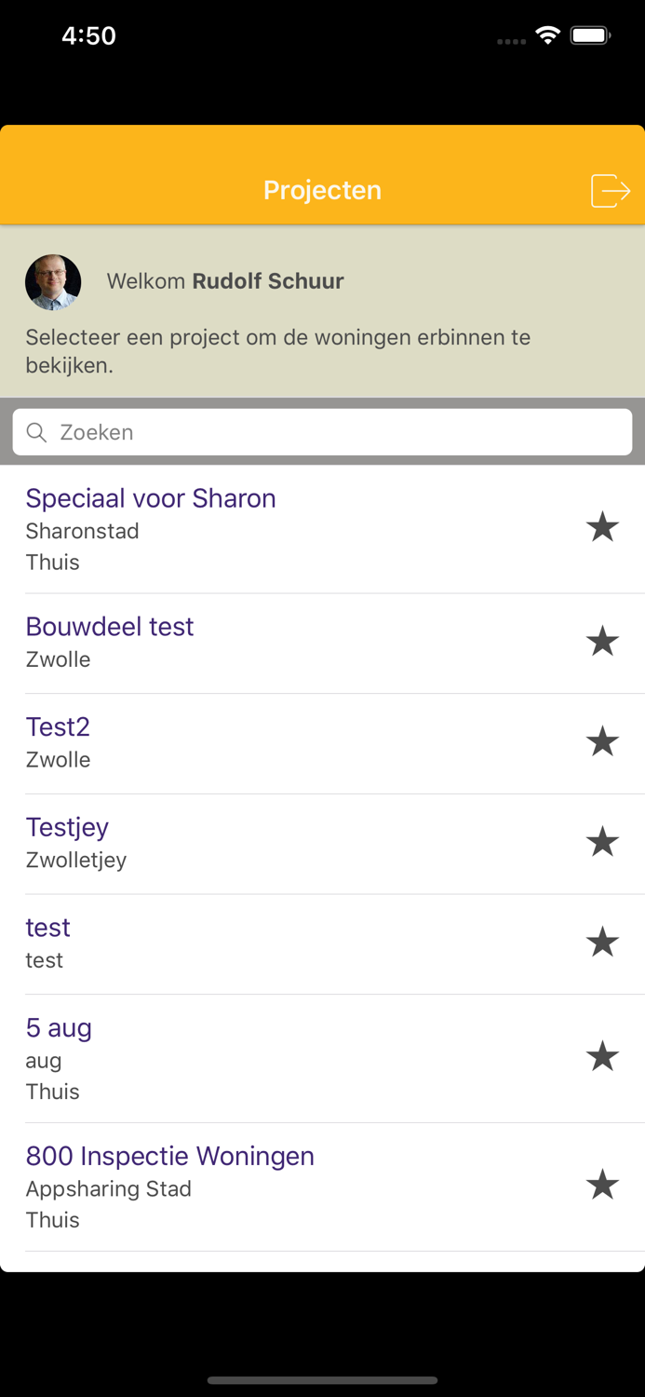Click the star beside the 5 aug project
Viewport: 645px width, 1397px height.
602,1056
